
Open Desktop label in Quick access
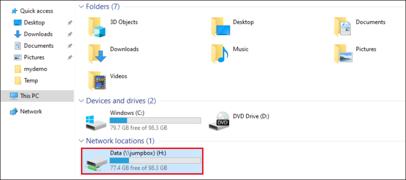point(34,23)
